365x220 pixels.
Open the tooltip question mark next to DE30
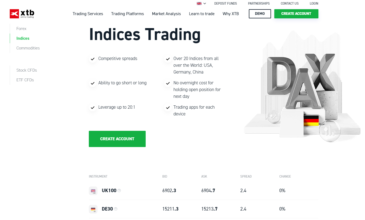tap(115, 209)
